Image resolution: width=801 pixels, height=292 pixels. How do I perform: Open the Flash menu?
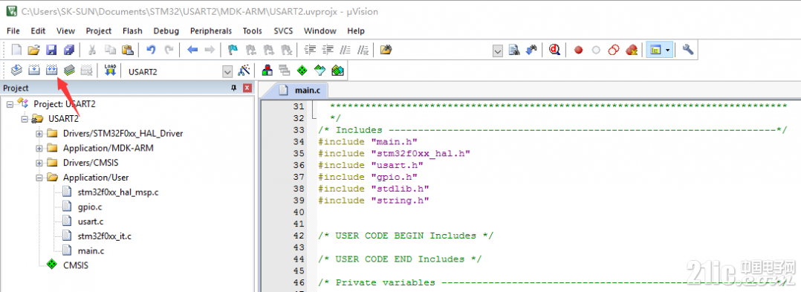(x=132, y=30)
